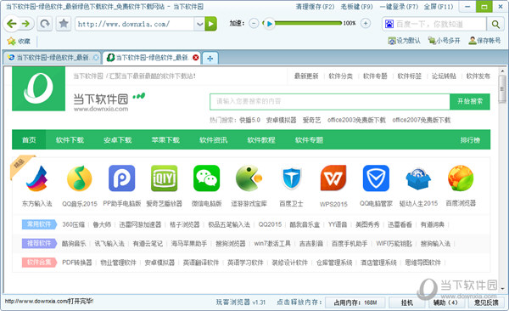Click the 驱动人生2015 icon

(x=418, y=179)
